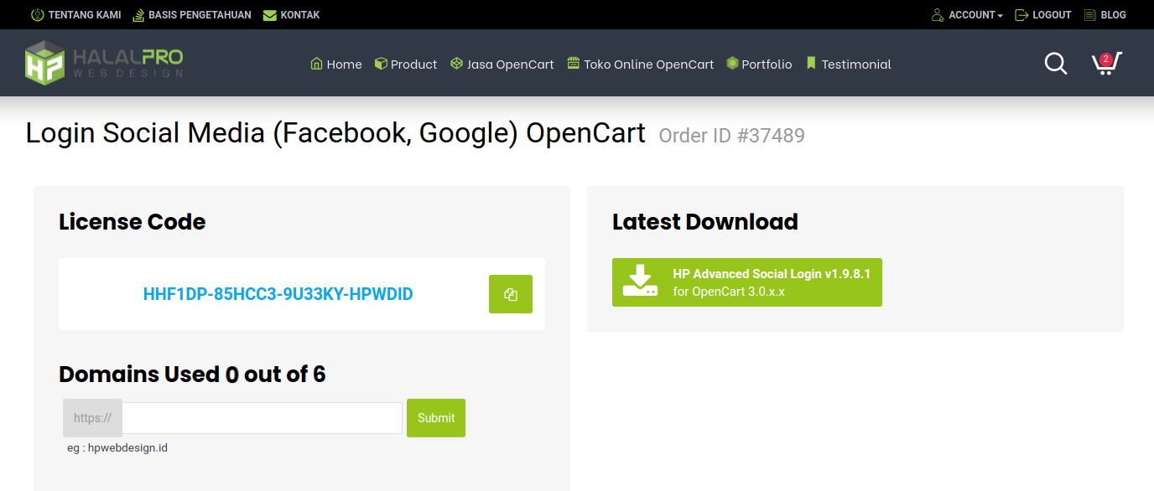Open the shopping cart icon

(x=1105, y=64)
